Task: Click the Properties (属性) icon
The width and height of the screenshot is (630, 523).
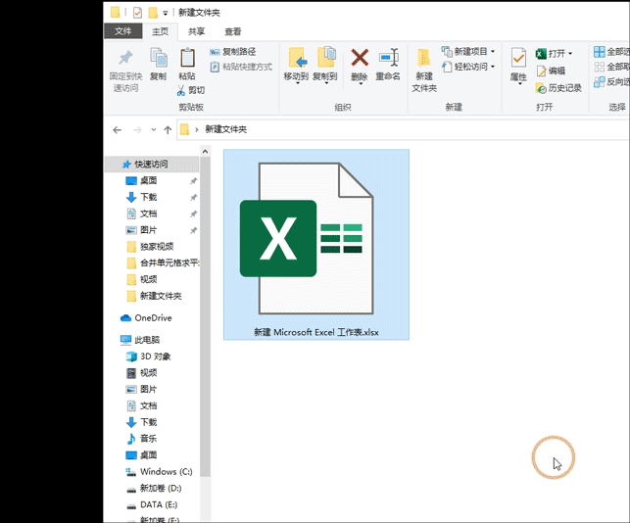Action: (x=518, y=58)
